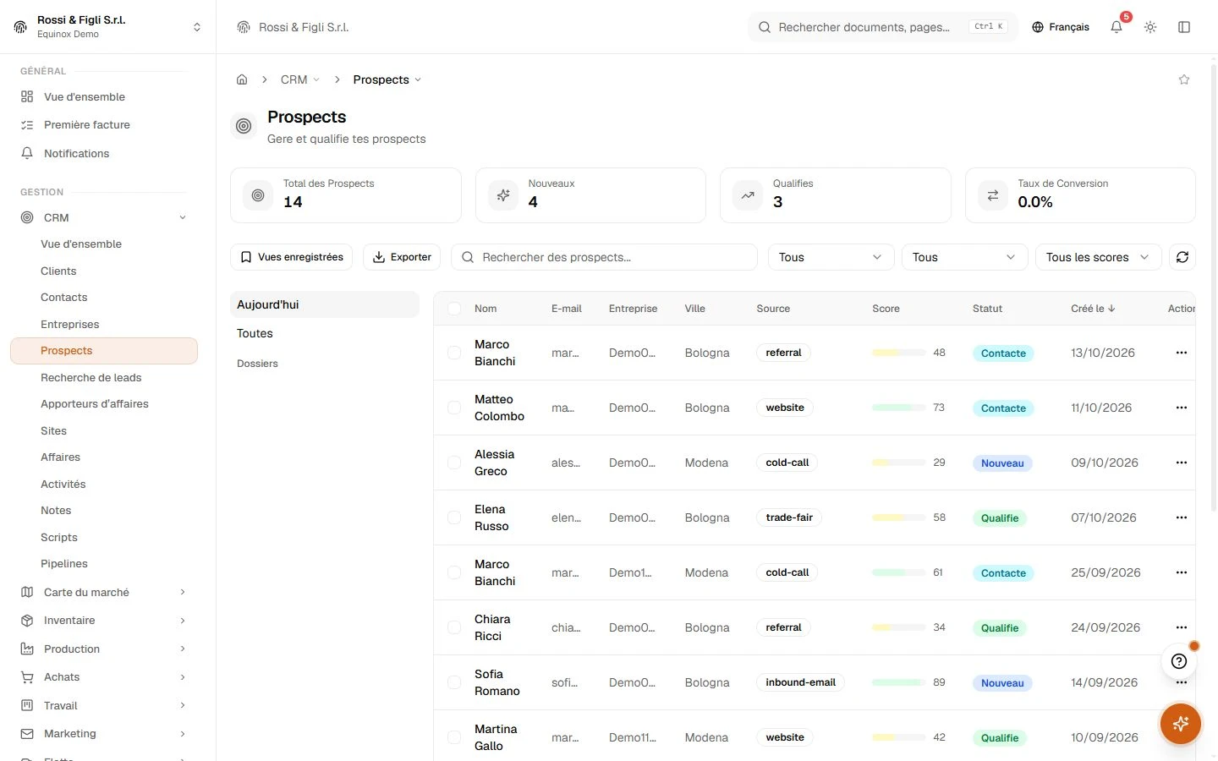The height and width of the screenshot is (761, 1218).
Task: Open the company switcher Rossi & Figli S.r.l.
Action: pyautogui.click(x=108, y=27)
